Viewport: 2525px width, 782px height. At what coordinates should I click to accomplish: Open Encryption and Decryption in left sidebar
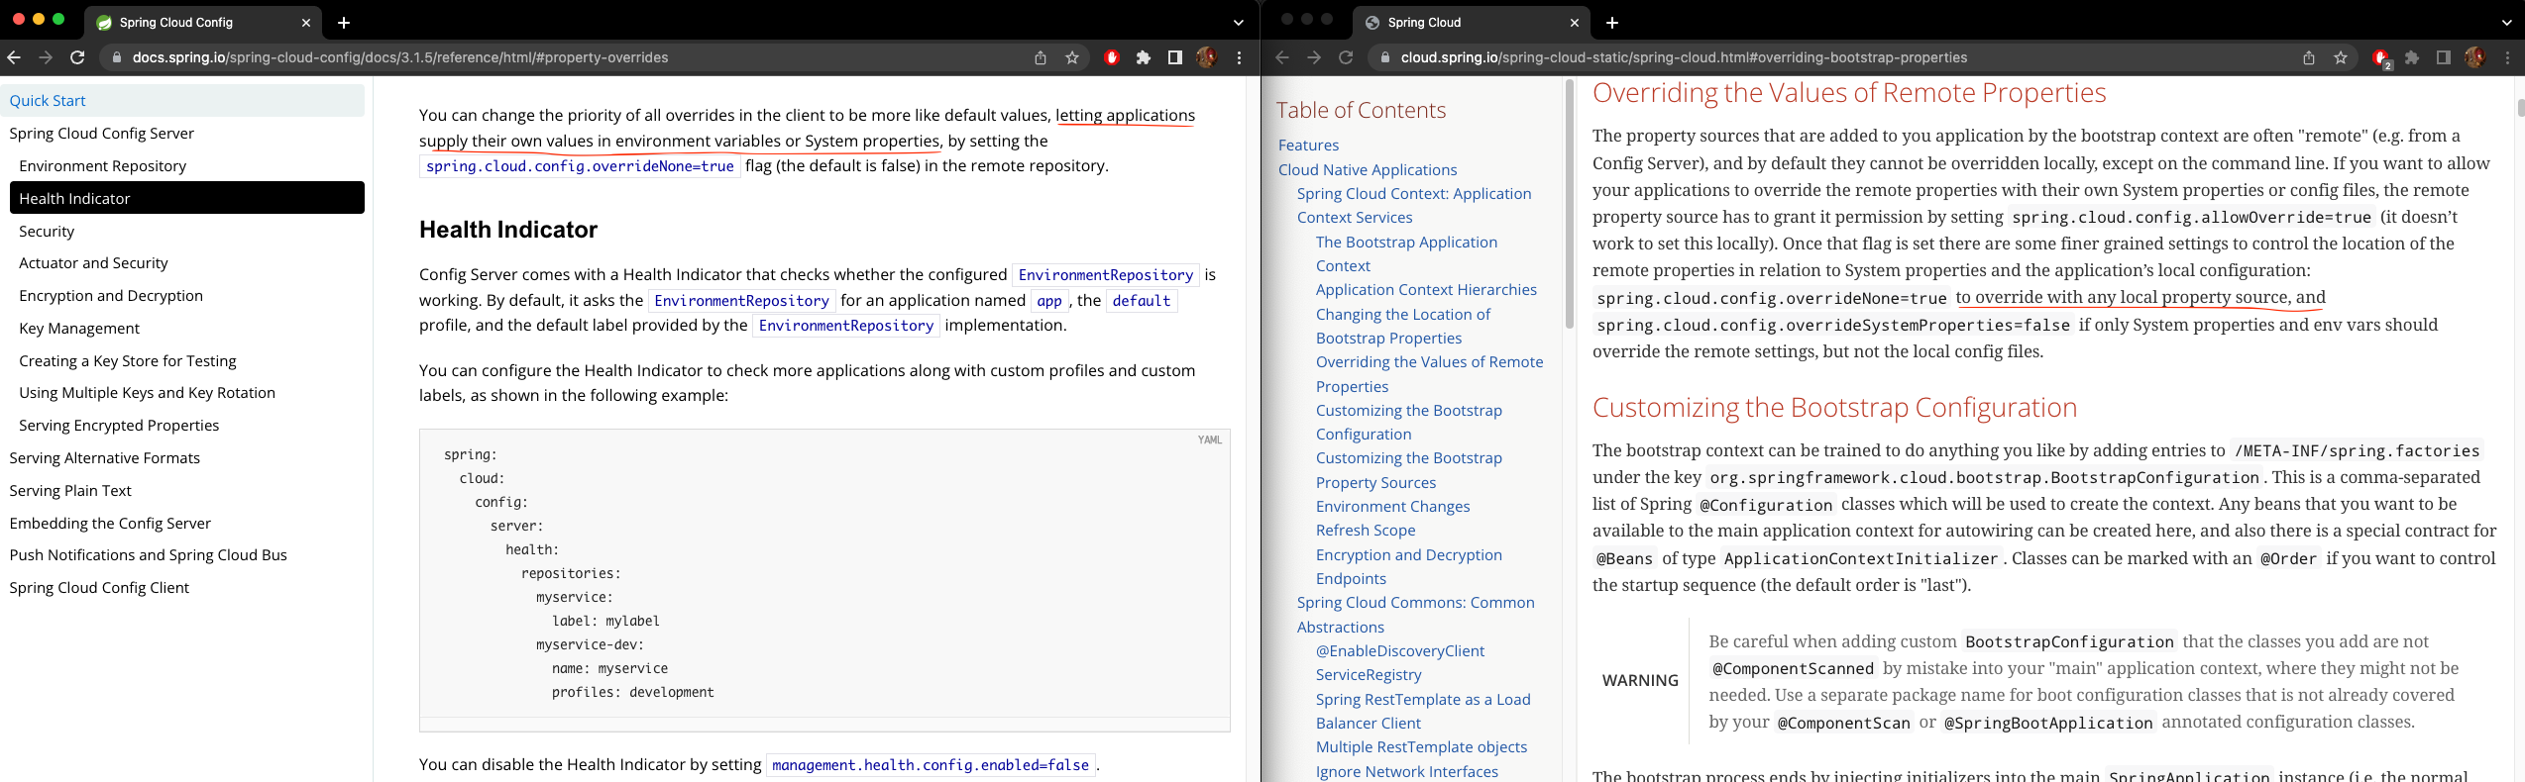tap(111, 295)
